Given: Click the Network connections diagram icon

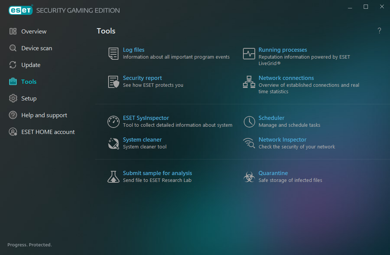Looking at the screenshot, I should click(249, 82).
